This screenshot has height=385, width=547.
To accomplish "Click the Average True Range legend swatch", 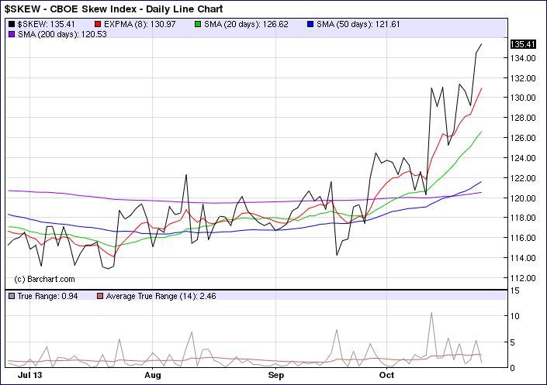I will (x=100, y=296).
